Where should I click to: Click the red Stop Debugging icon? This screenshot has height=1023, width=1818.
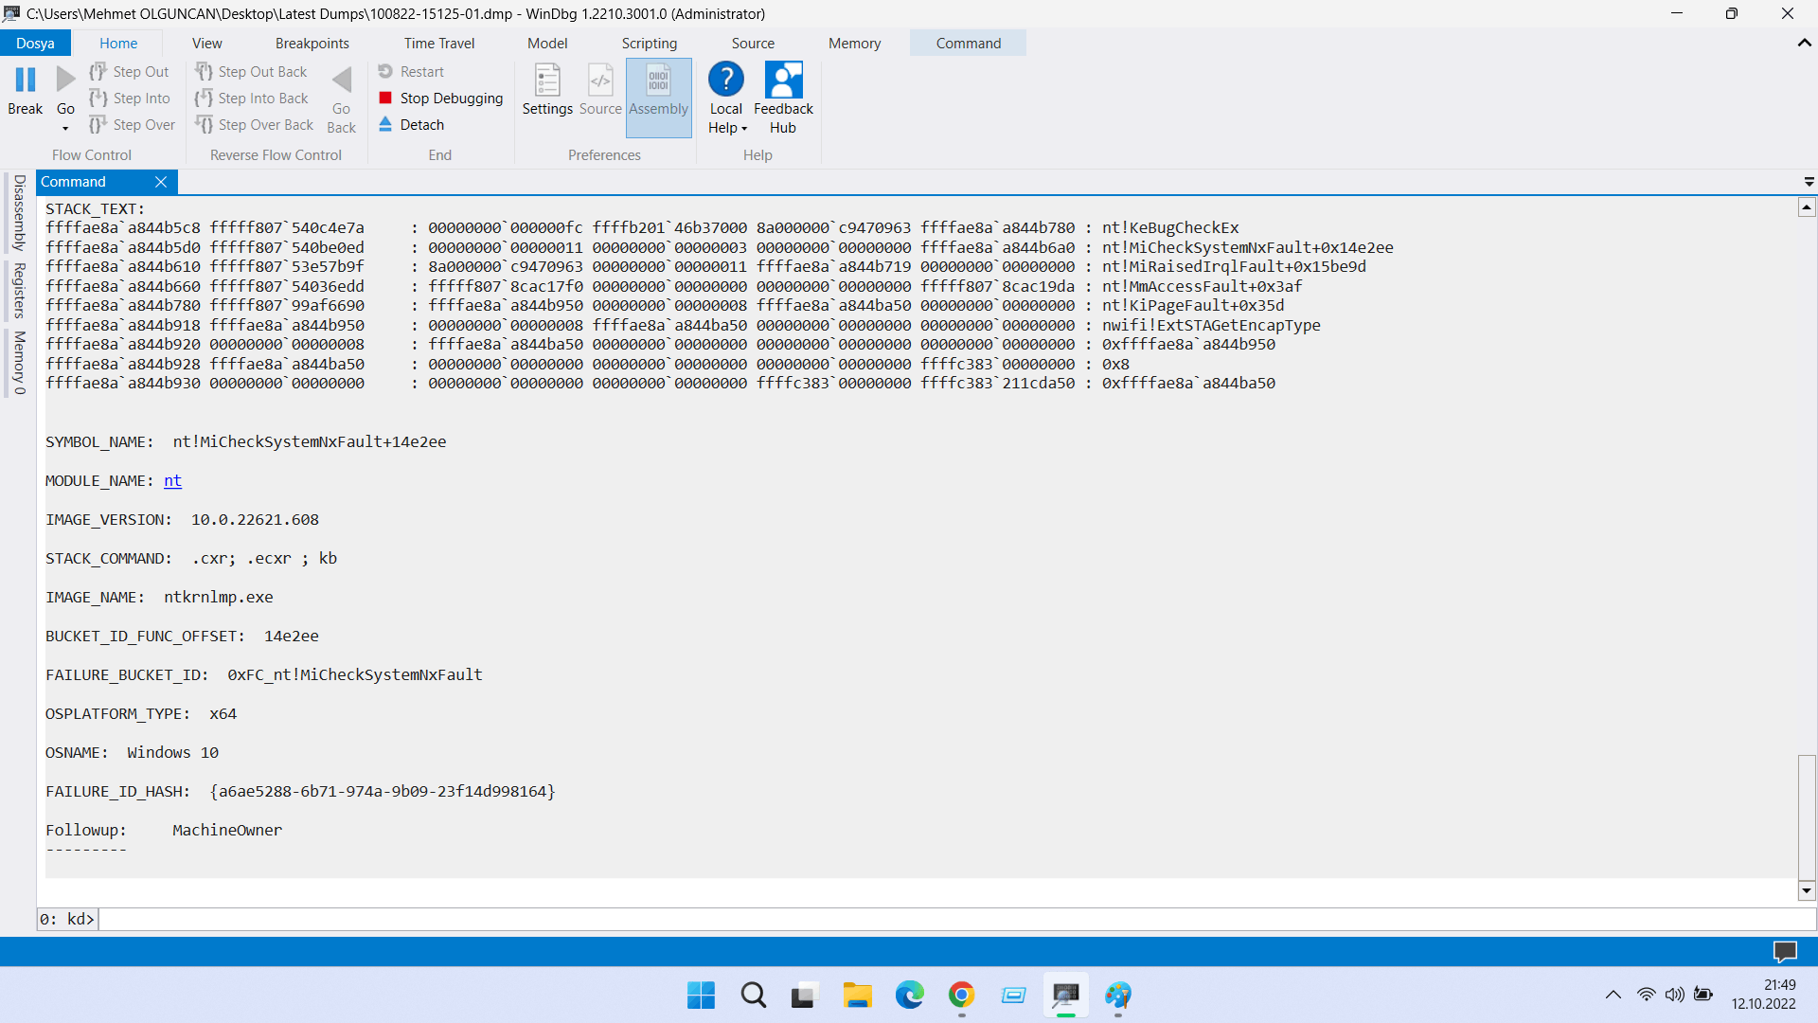tap(385, 98)
